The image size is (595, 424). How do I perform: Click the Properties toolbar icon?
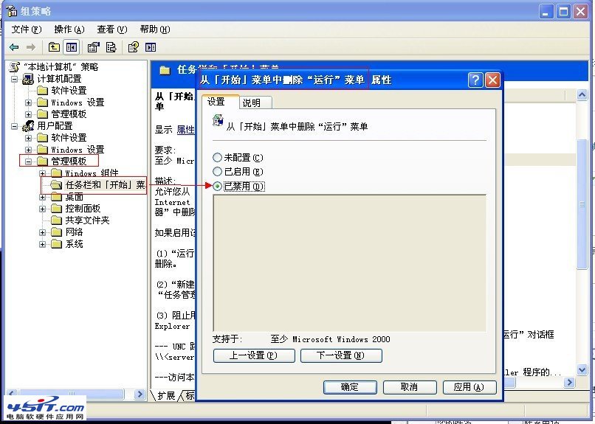pos(93,47)
